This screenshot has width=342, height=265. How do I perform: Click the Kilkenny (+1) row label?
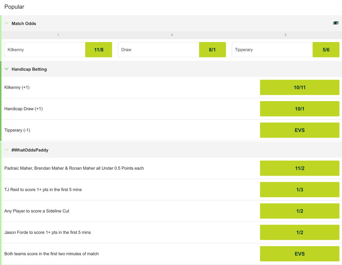17,87
